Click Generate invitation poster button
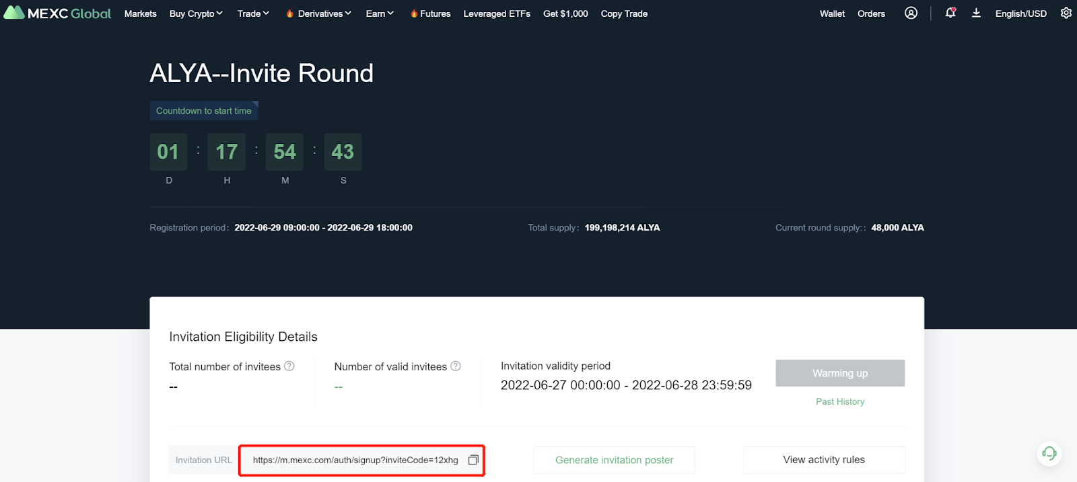 click(614, 460)
